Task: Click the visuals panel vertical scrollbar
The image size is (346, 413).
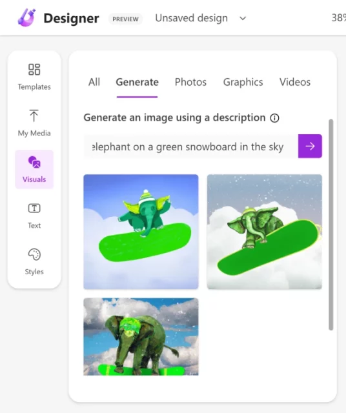Action: click(331, 225)
